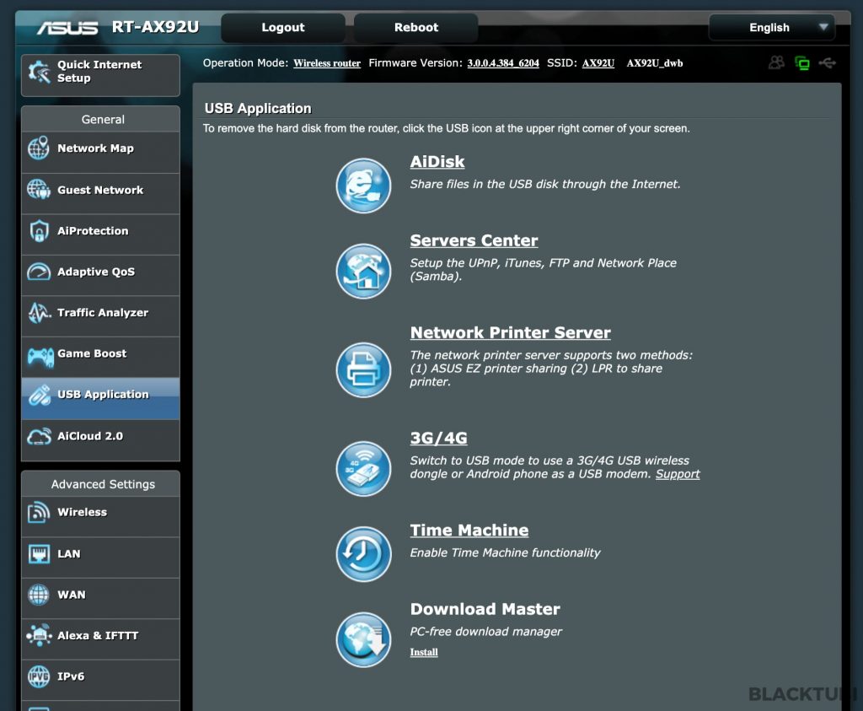Click the Download Master heading
This screenshot has height=711, width=863.
point(485,609)
